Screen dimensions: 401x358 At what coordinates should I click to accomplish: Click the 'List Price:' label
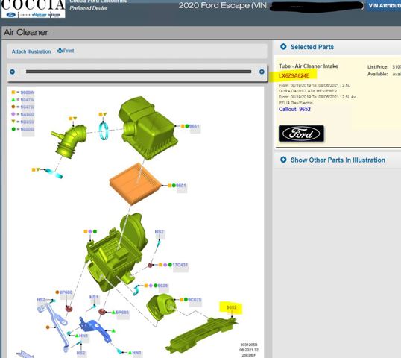pyautogui.click(x=378, y=67)
